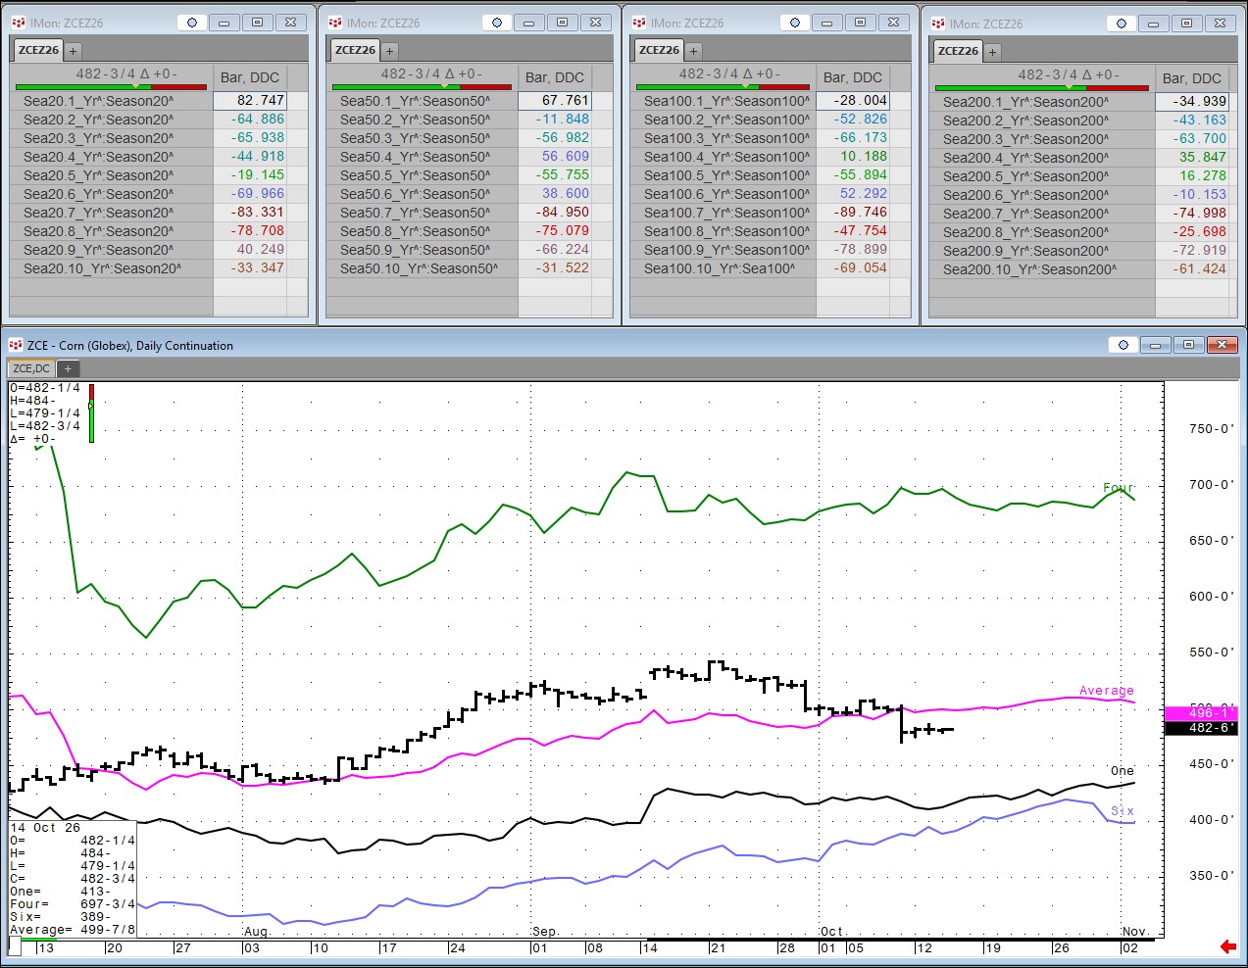Select the ZCEZ26 tab in the Season50 window
Viewport: 1248px width, 968px height.
coord(355,50)
